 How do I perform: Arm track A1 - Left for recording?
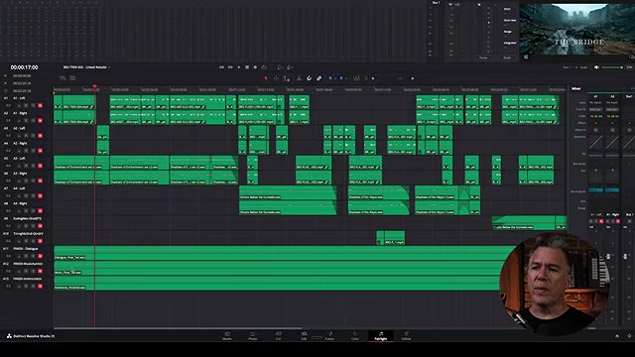pyautogui.click(x=27, y=106)
